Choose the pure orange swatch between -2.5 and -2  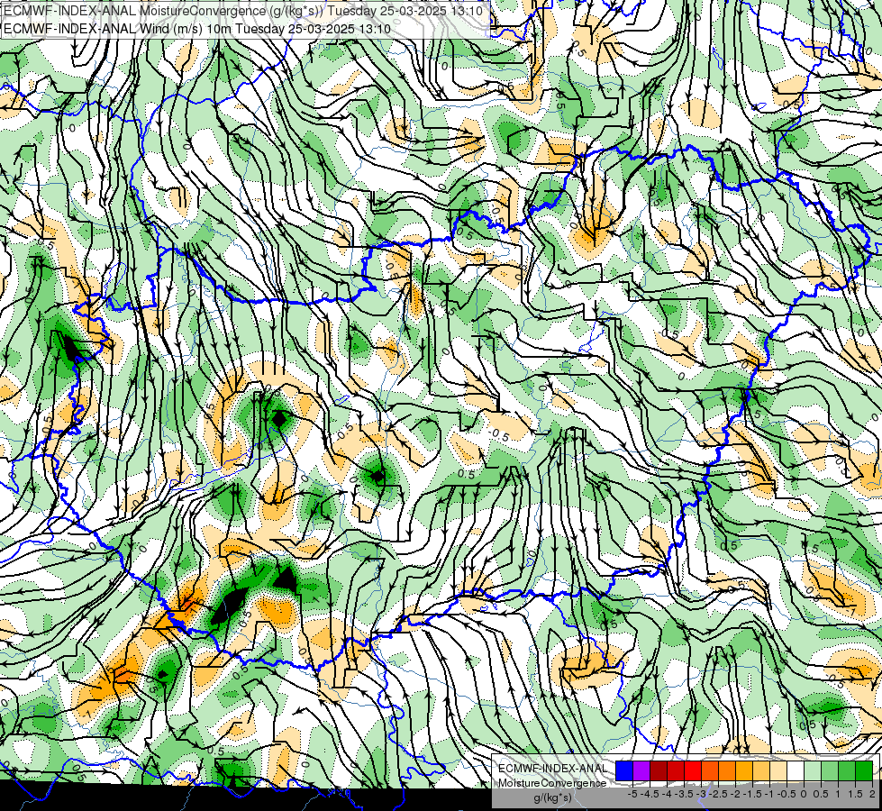coord(727,771)
